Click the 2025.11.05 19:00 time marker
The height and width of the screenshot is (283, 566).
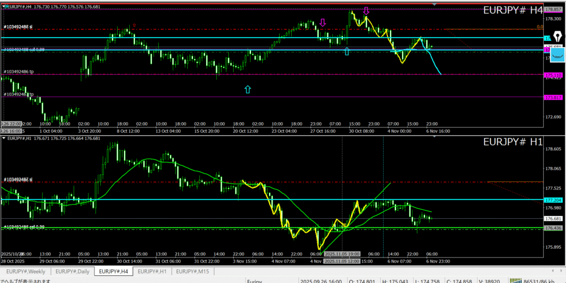coord(342,255)
